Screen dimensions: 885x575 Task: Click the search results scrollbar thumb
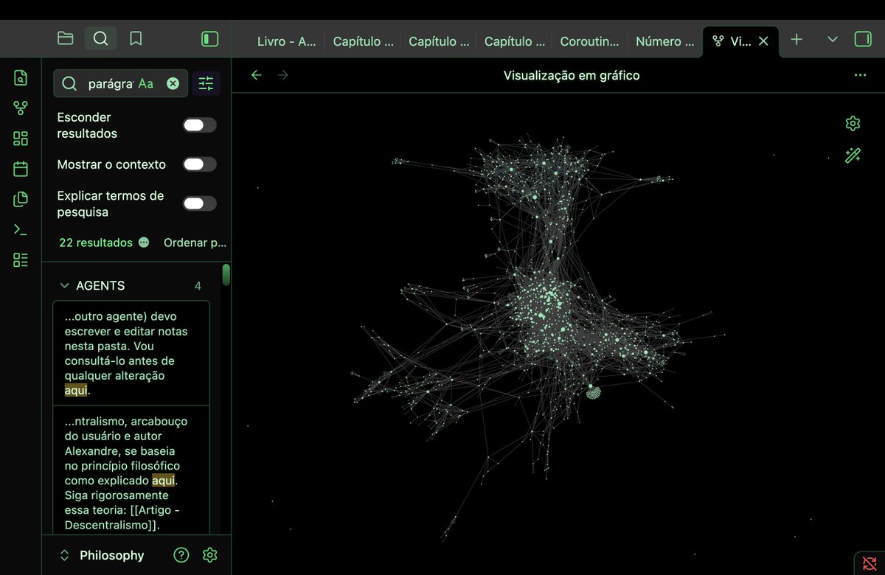point(226,274)
